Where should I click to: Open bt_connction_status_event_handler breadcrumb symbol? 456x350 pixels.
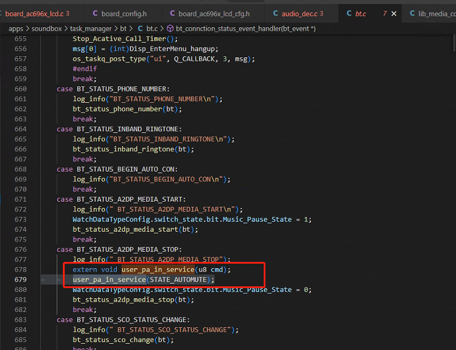246,28
